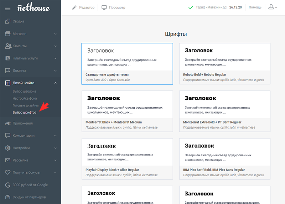Switch to Редактор mode
Viewport: 285px width, 204px height.
click(83, 7)
